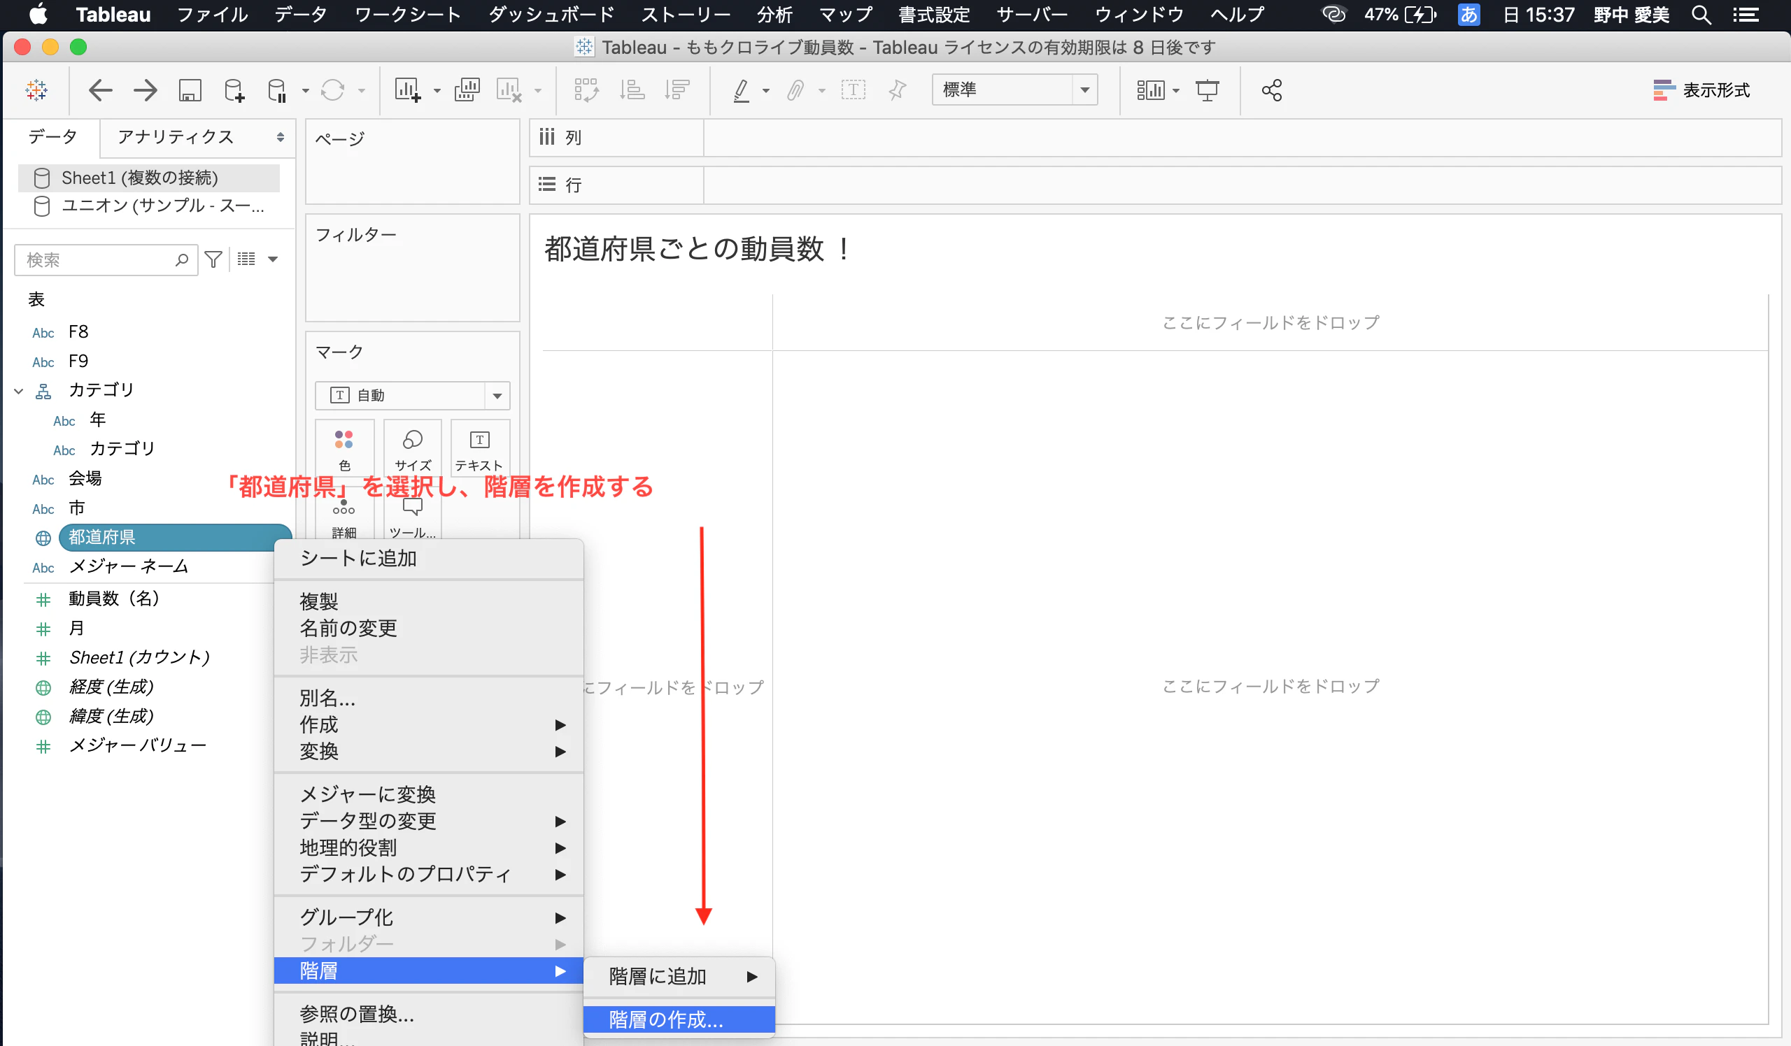Click the undo back arrow
The height and width of the screenshot is (1046, 1791).
(100, 90)
